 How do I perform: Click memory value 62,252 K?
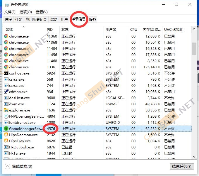coord(153,129)
